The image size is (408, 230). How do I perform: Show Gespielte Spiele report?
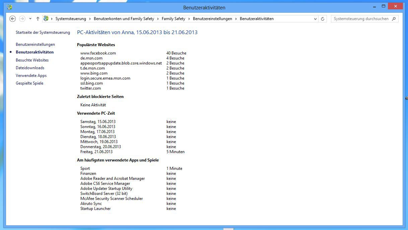pos(29,83)
